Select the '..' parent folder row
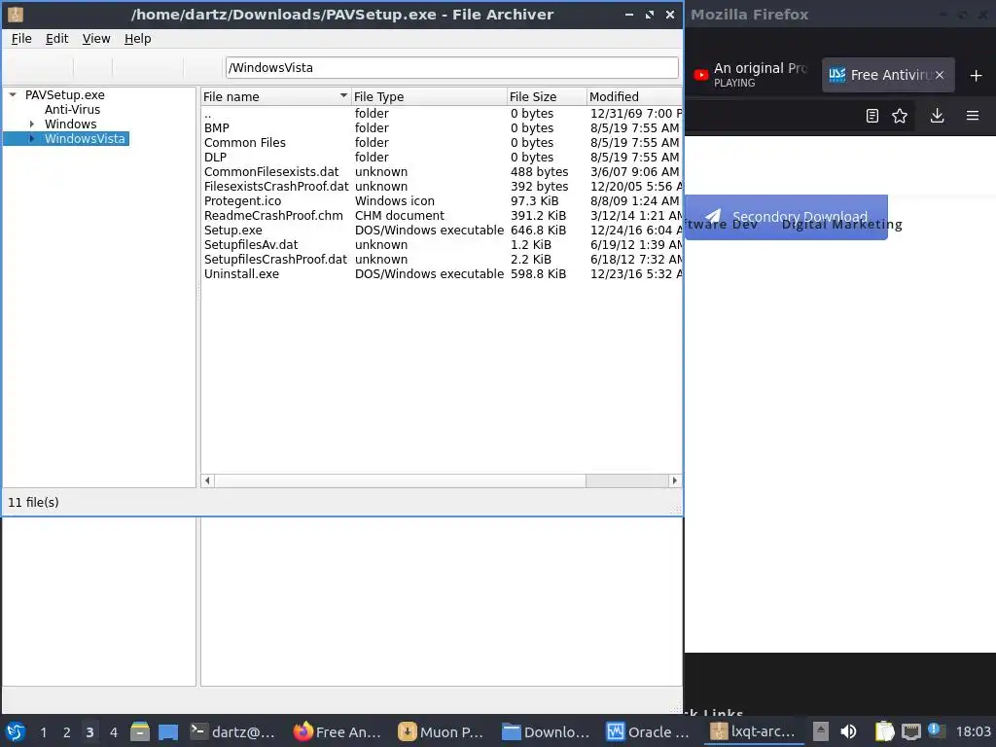Image resolution: width=996 pixels, height=747 pixels. click(x=442, y=113)
